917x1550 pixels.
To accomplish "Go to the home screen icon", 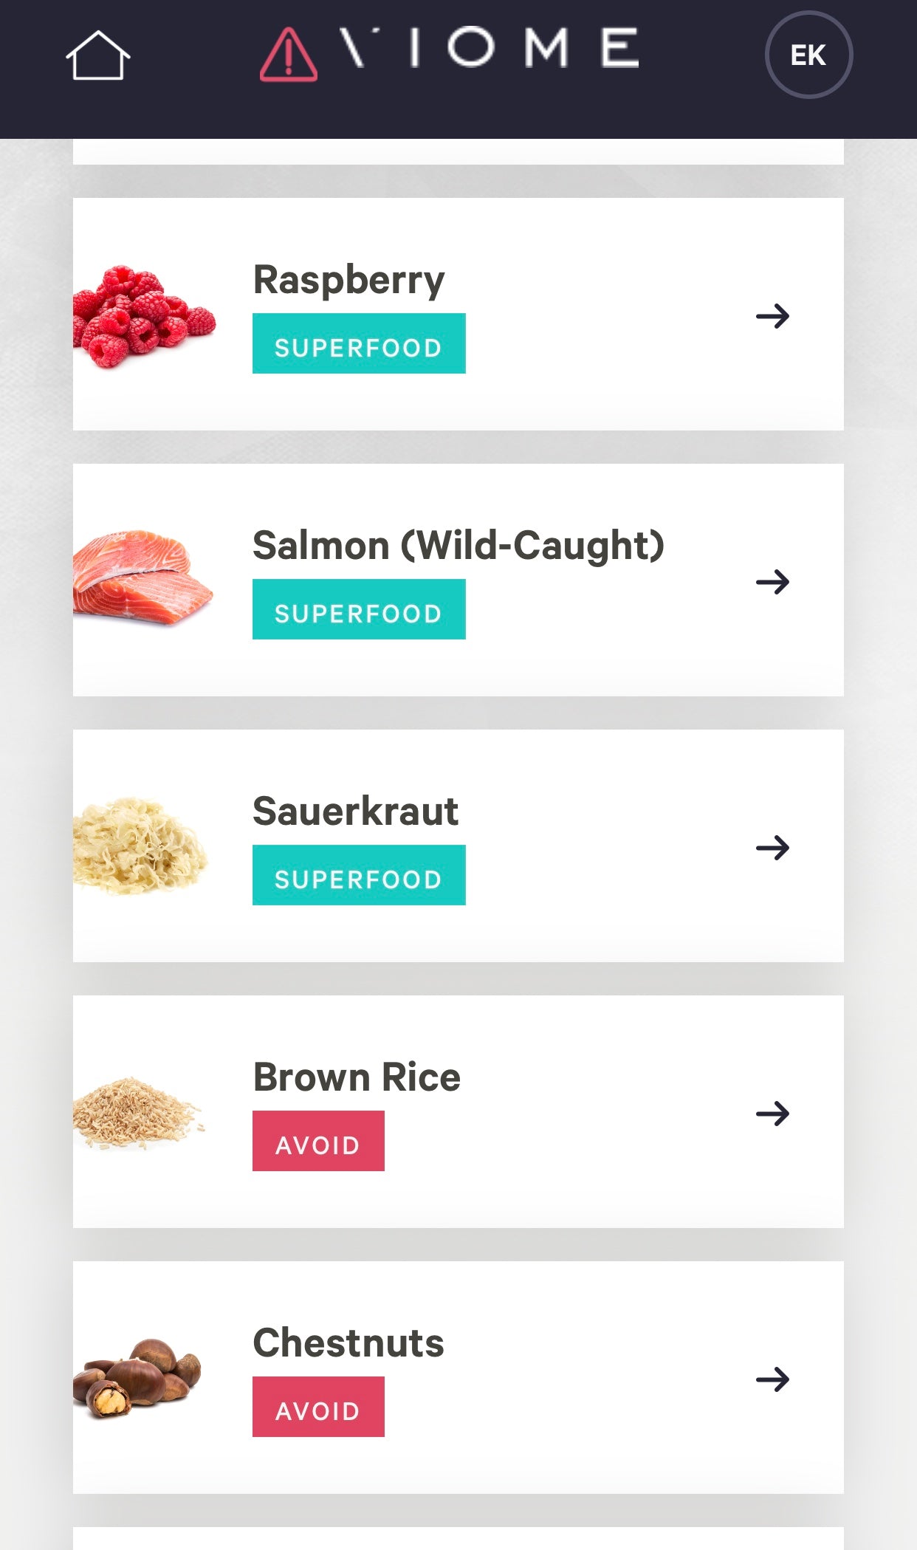I will pos(97,55).
